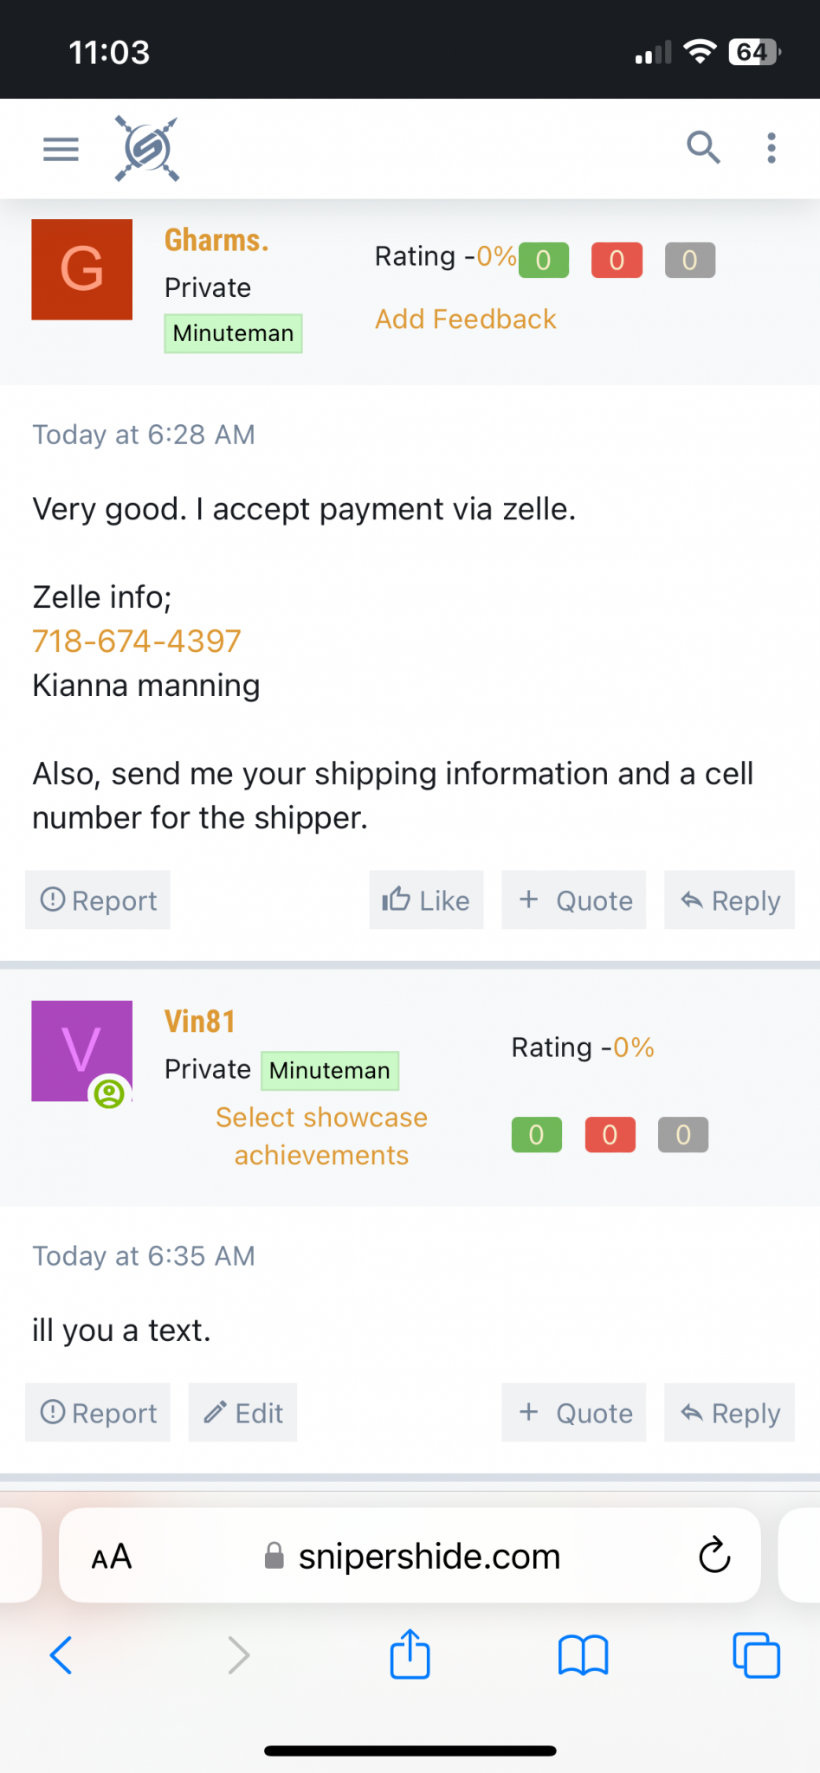Open the AA text size menu

pos(112,1557)
